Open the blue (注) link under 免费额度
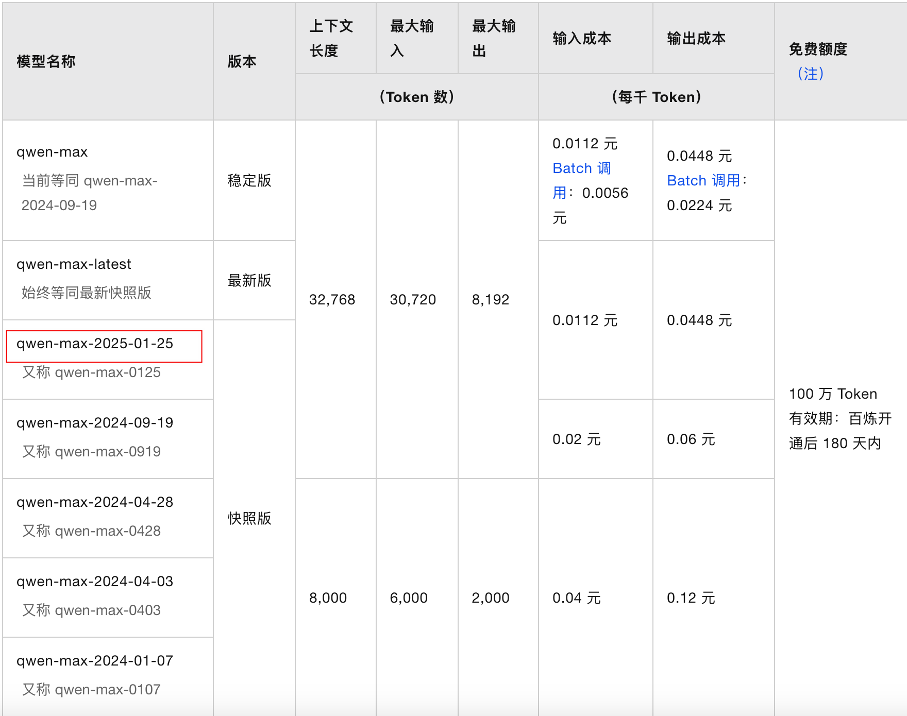 pyautogui.click(x=811, y=74)
